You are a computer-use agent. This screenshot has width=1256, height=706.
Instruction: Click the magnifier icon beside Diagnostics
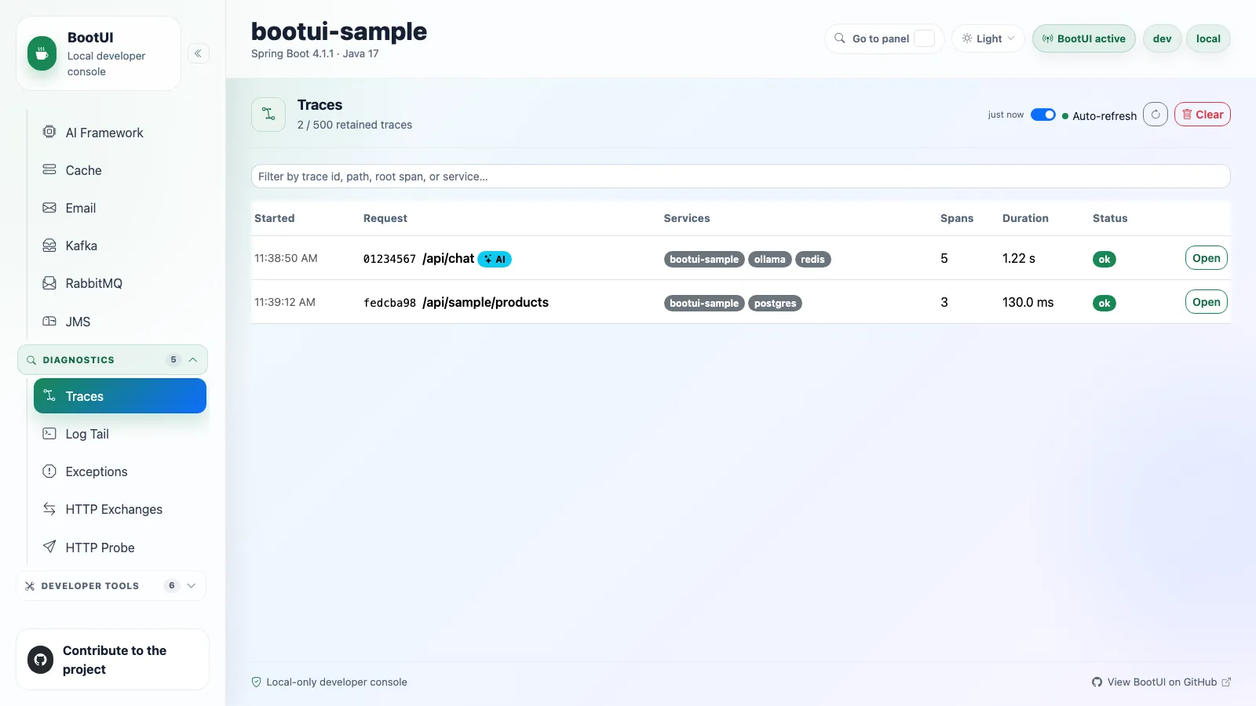pyautogui.click(x=31, y=360)
